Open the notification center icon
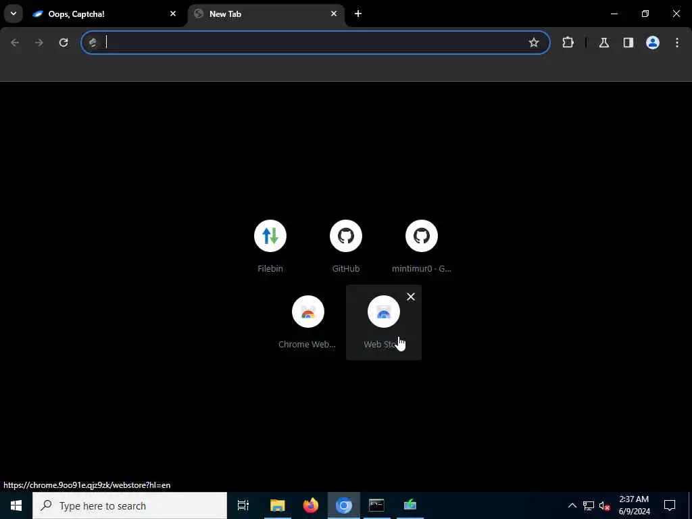Screen dimensions: 692x519 point(670,505)
